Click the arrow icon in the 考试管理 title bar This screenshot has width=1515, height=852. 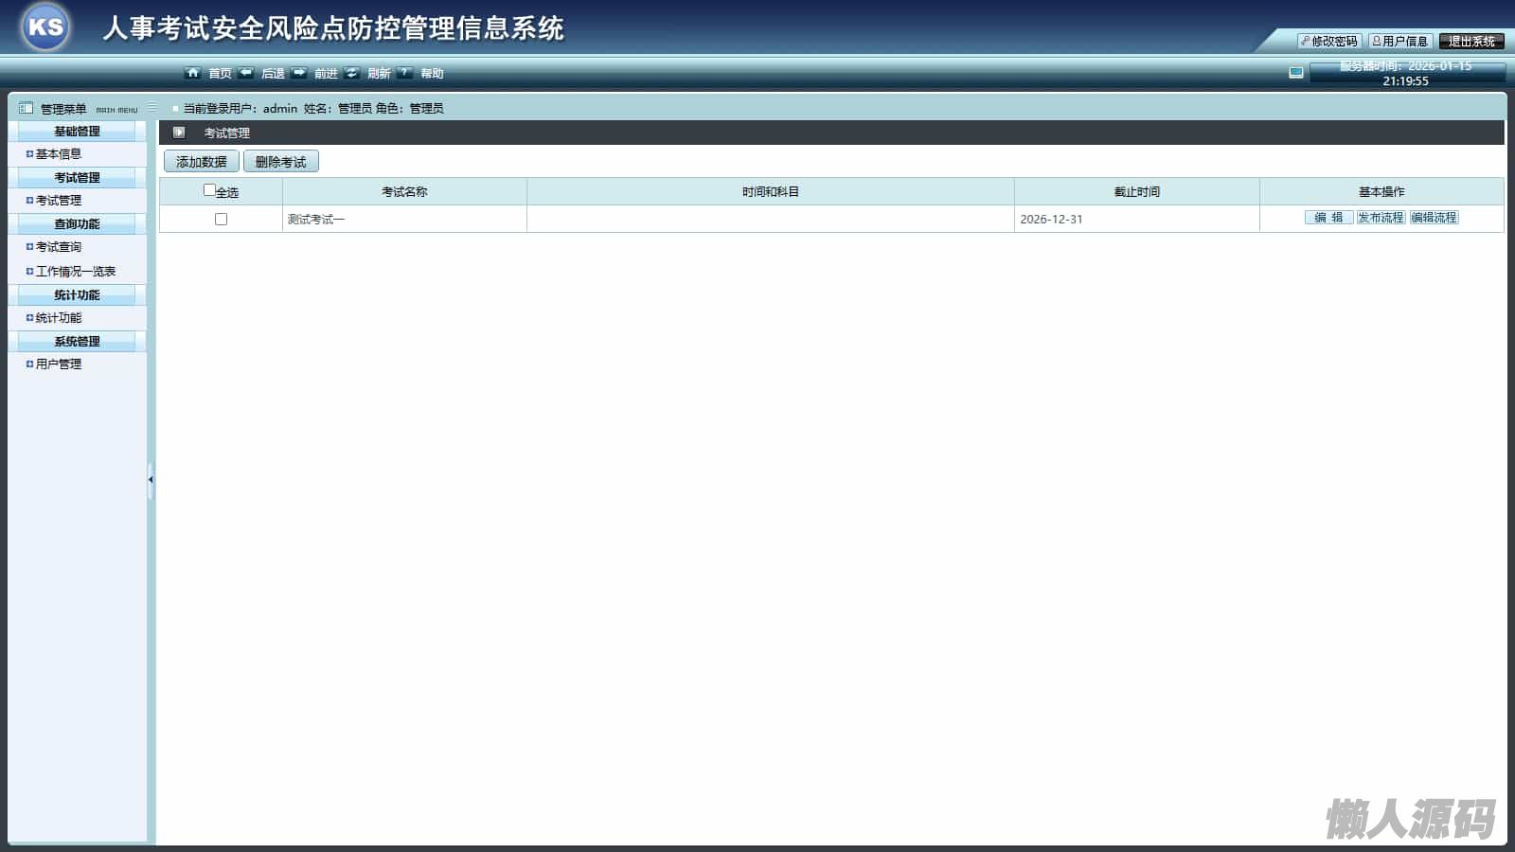(x=179, y=133)
